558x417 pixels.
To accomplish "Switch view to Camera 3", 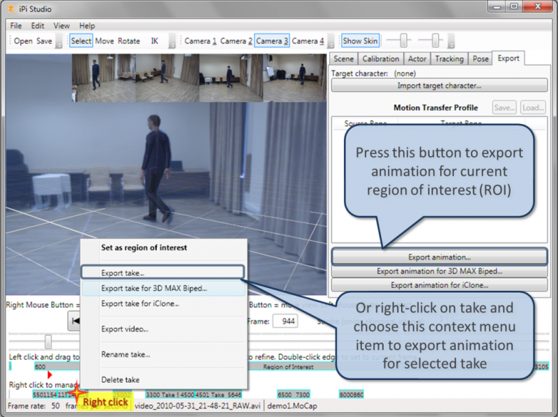I will pyautogui.click(x=272, y=41).
